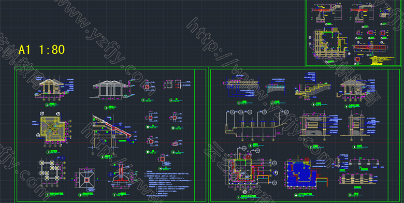Select the yellow "A1 1:80" scale text
Screen dimensions: 404x203
(41, 50)
